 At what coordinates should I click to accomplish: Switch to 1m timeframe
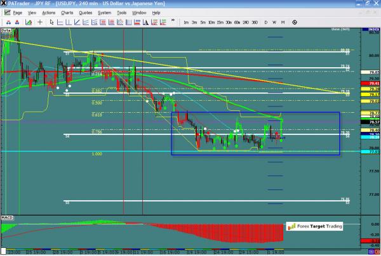click(x=186, y=23)
